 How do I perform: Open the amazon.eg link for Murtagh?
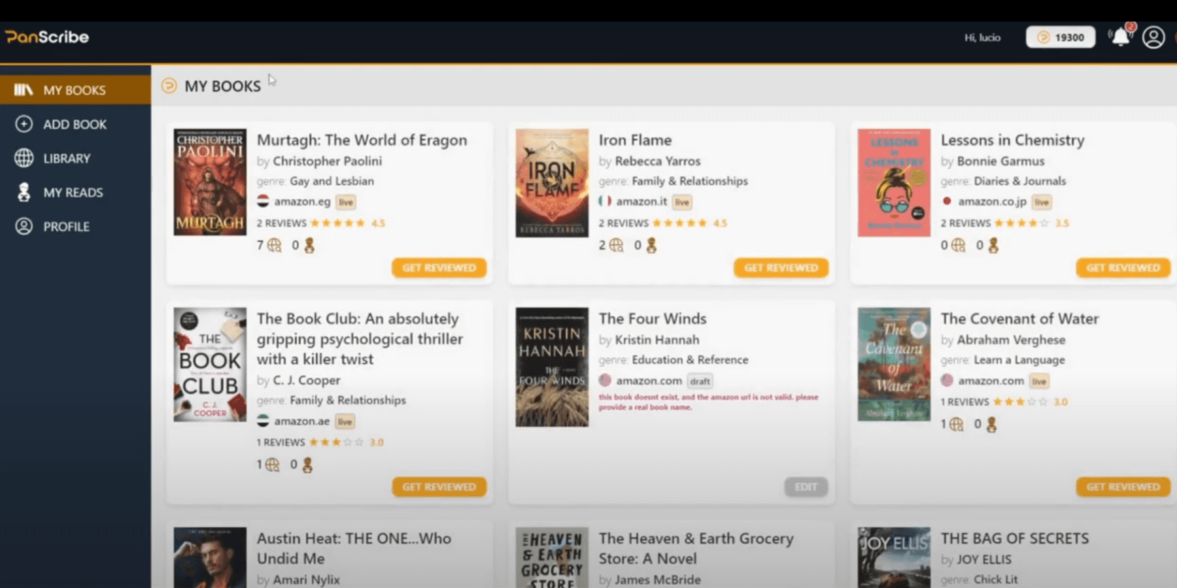tap(302, 201)
